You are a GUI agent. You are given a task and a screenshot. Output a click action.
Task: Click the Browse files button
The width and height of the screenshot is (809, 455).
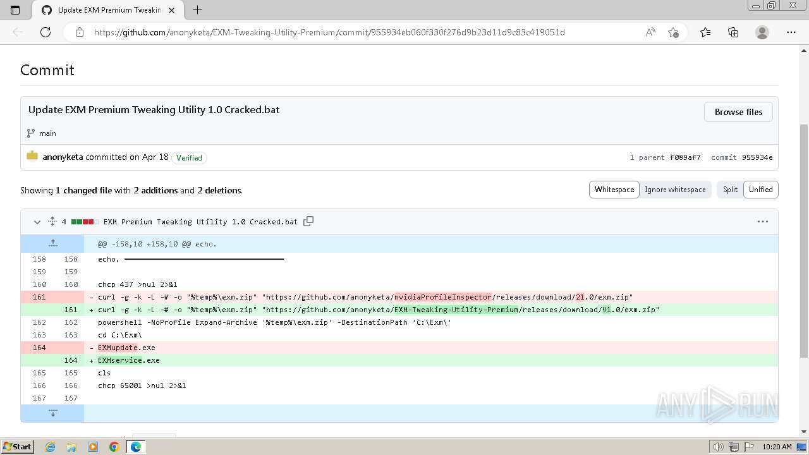click(x=738, y=112)
